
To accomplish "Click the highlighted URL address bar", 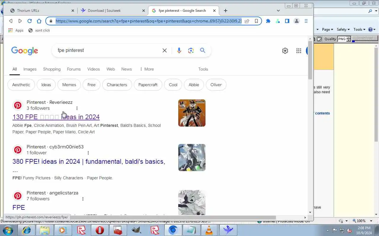I will click(149, 21).
